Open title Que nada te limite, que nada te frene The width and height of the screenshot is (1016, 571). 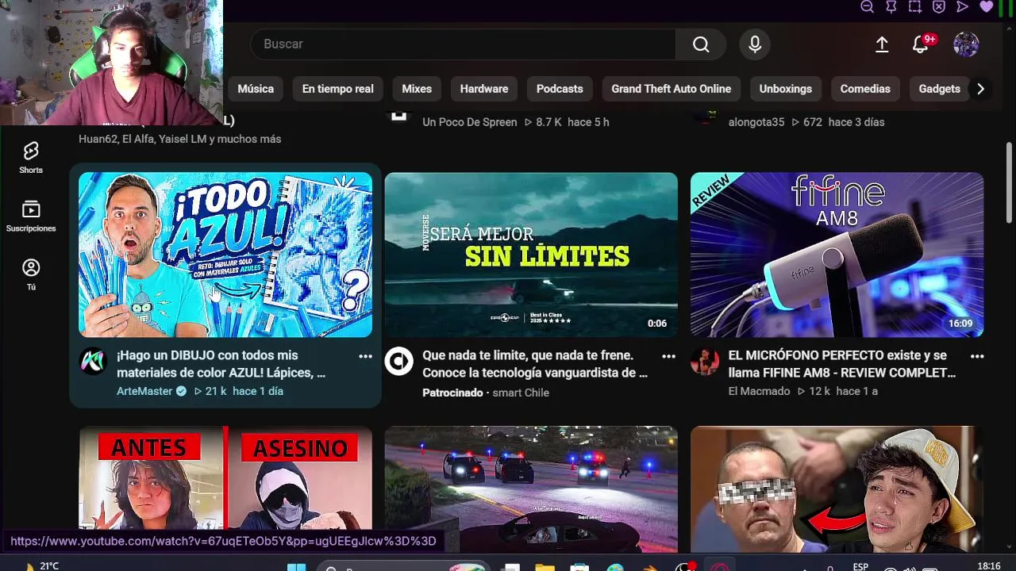534,364
